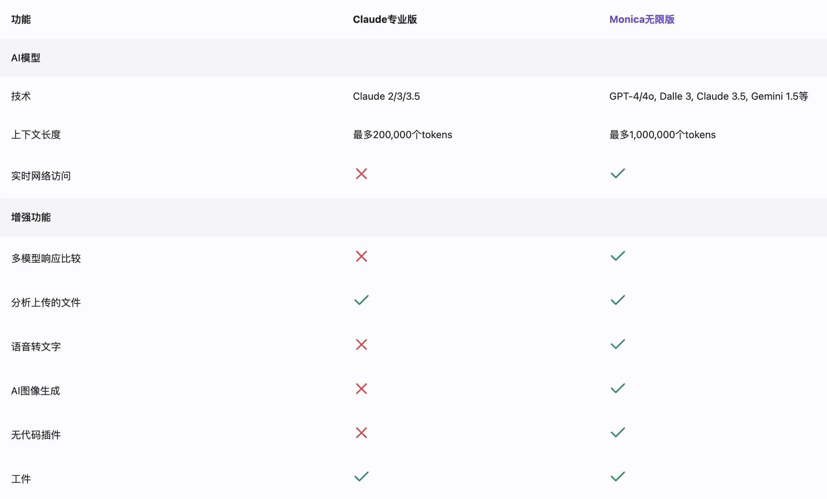
Task: Click the green check for 分析上传的文件 under Monica无限版
Action: [x=618, y=300]
